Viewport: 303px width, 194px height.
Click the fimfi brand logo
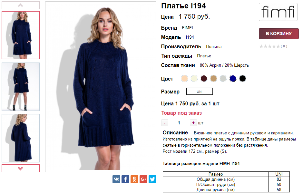point(278,12)
